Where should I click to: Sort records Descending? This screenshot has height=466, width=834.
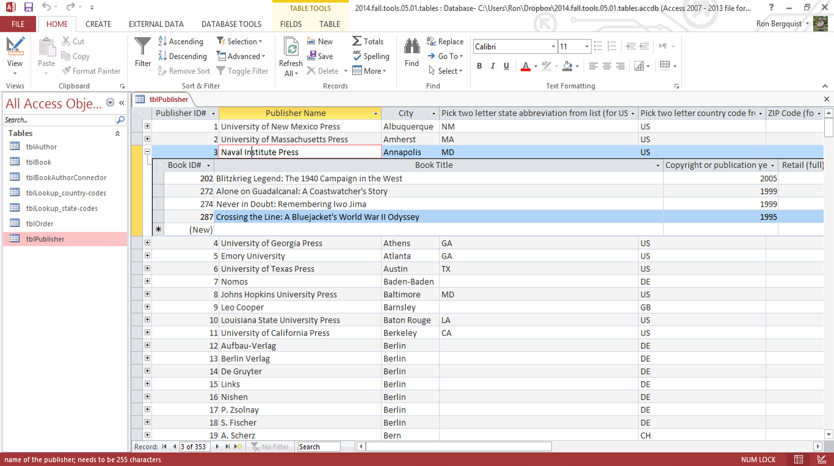[x=182, y=56]
